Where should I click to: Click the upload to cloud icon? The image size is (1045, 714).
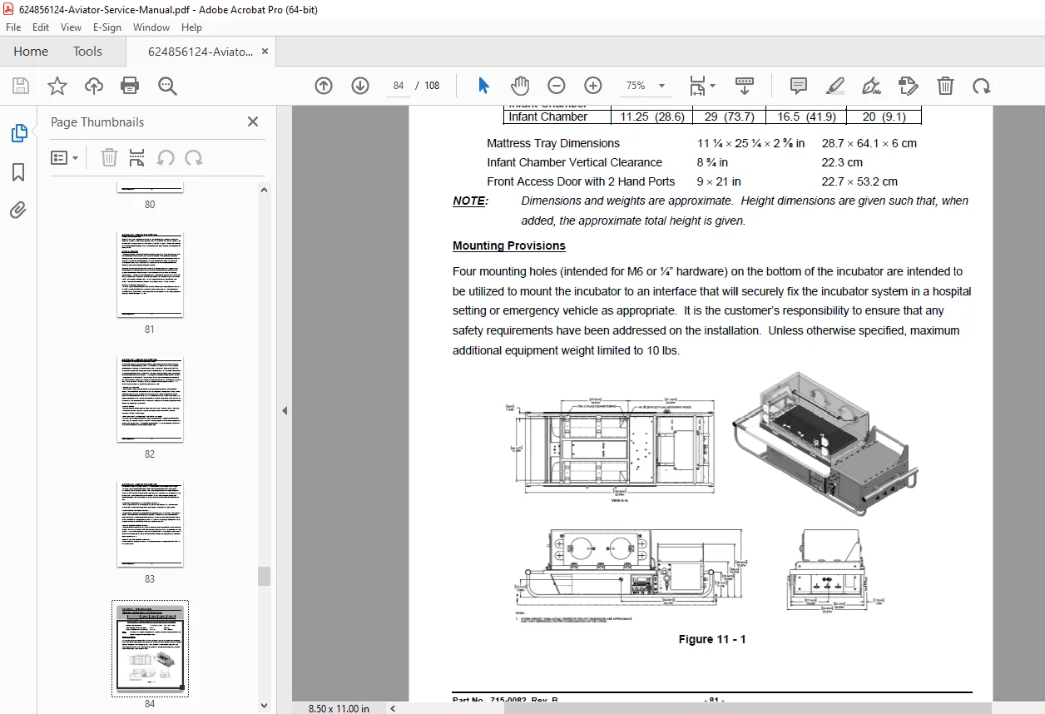94,86
